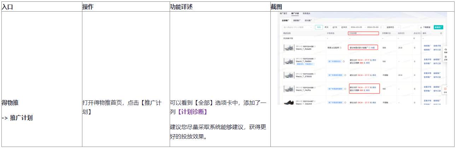Screen dimensions: 456x148
Task: Click info icon after 建议恢复优质计划推广
Action: (x=369, y=48)
